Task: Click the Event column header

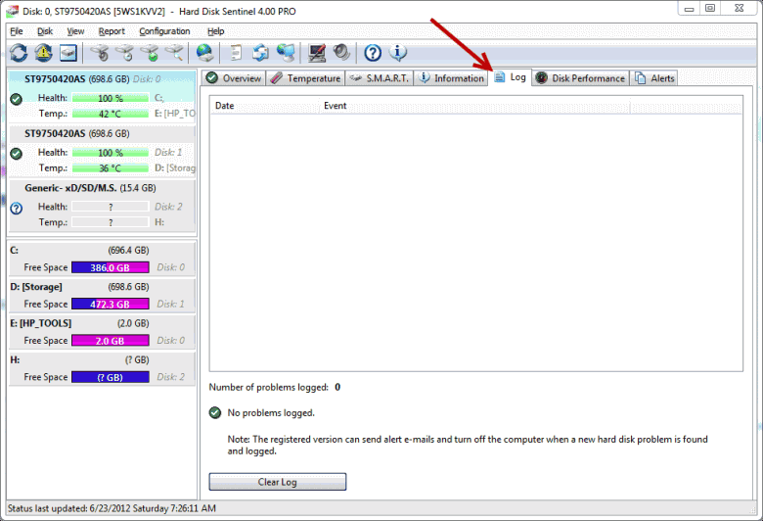Action: pos(475,106)
